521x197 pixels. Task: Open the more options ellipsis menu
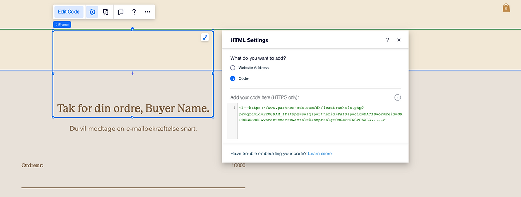point(147,12)
